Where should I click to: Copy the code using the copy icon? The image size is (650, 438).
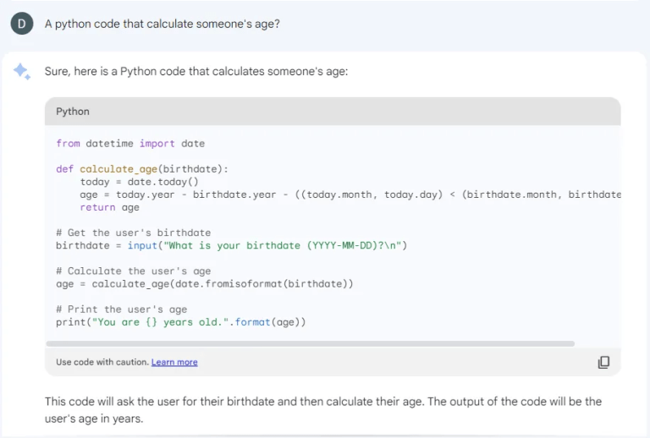pos(603,362)
